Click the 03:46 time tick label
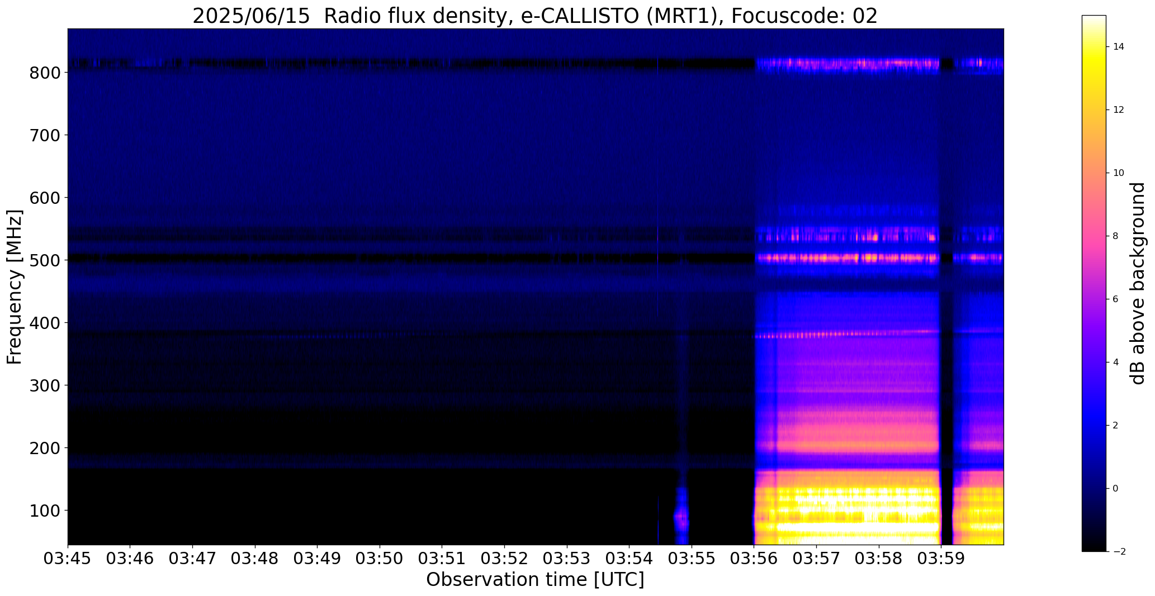This screenshot has height=596, width=1155. click(130, 559)
